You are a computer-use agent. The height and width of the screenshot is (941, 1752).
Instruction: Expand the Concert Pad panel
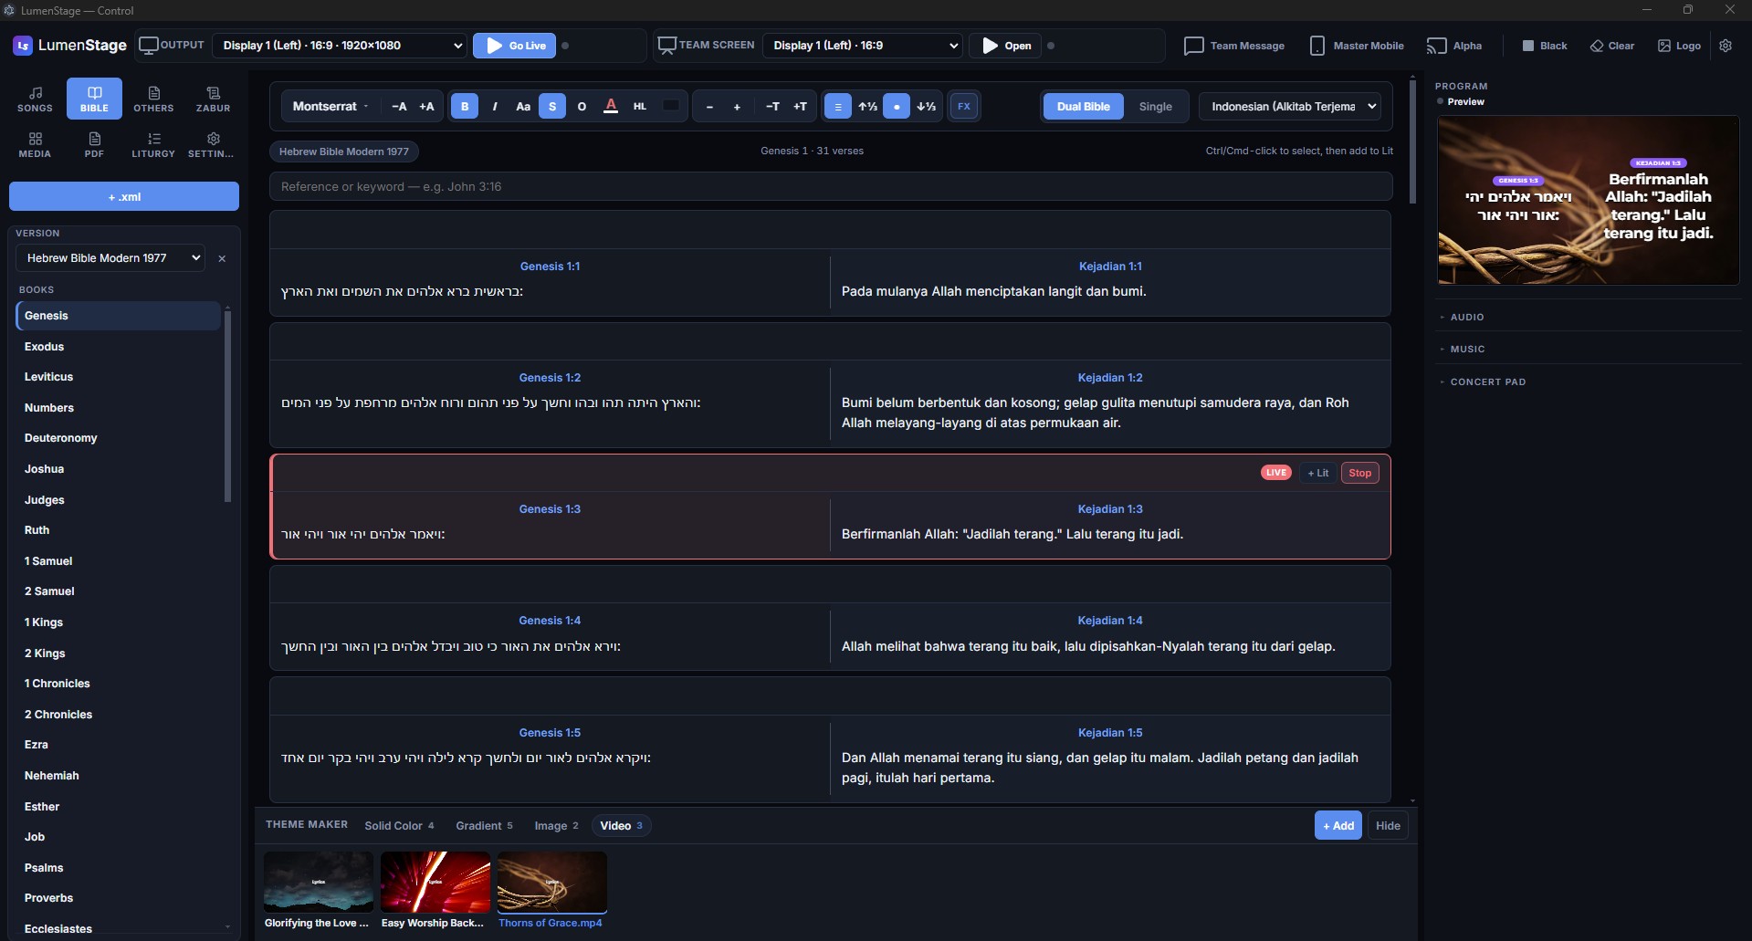point(1487,382)
